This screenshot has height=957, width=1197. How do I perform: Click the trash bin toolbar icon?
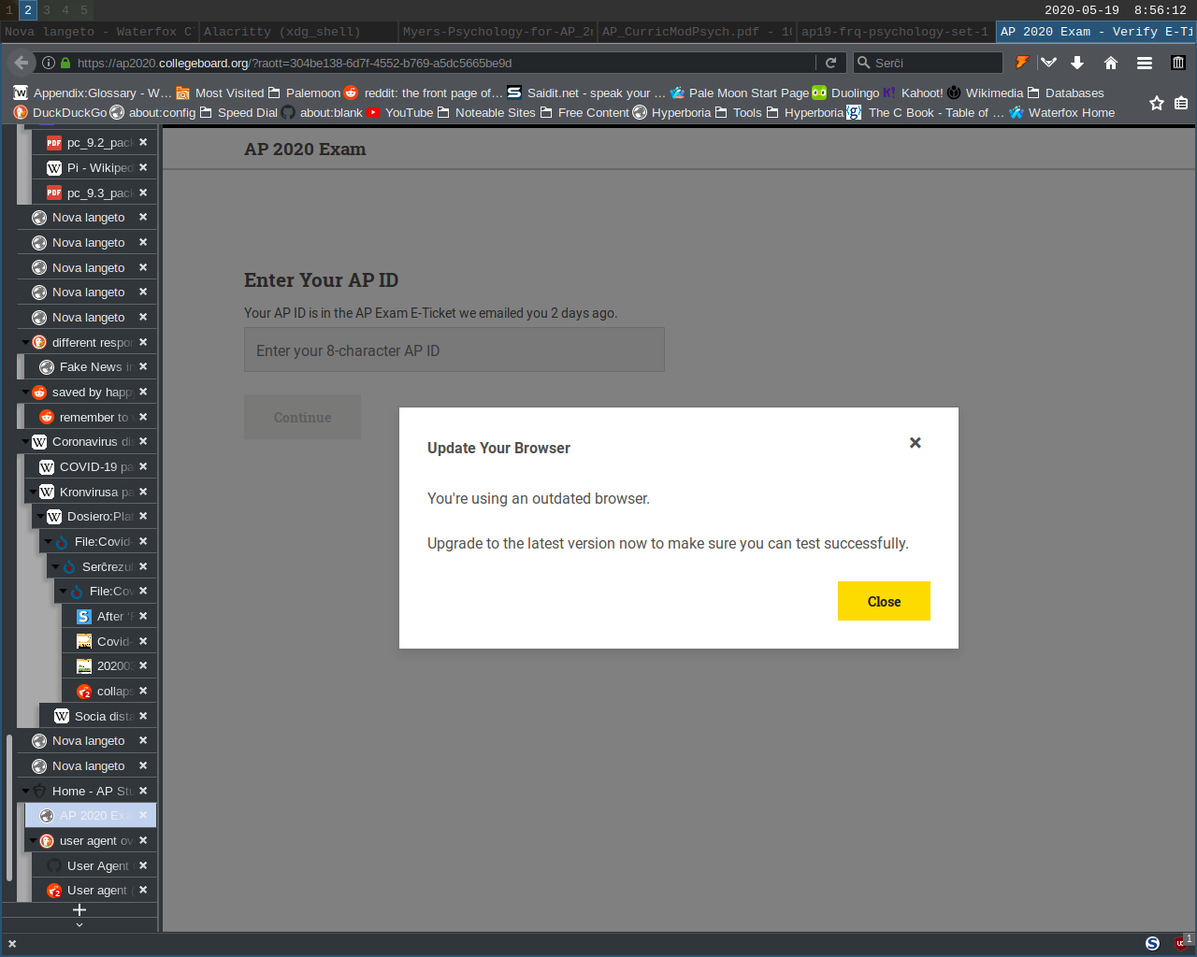click(x=1178, y=63)
